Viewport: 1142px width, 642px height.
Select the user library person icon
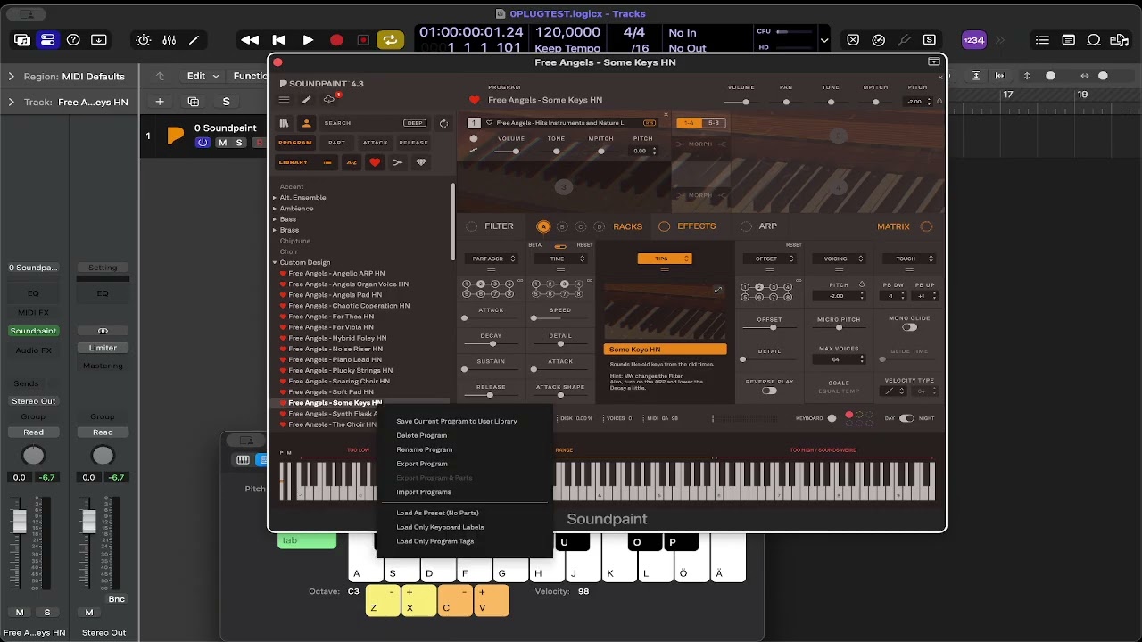point(306,123)
